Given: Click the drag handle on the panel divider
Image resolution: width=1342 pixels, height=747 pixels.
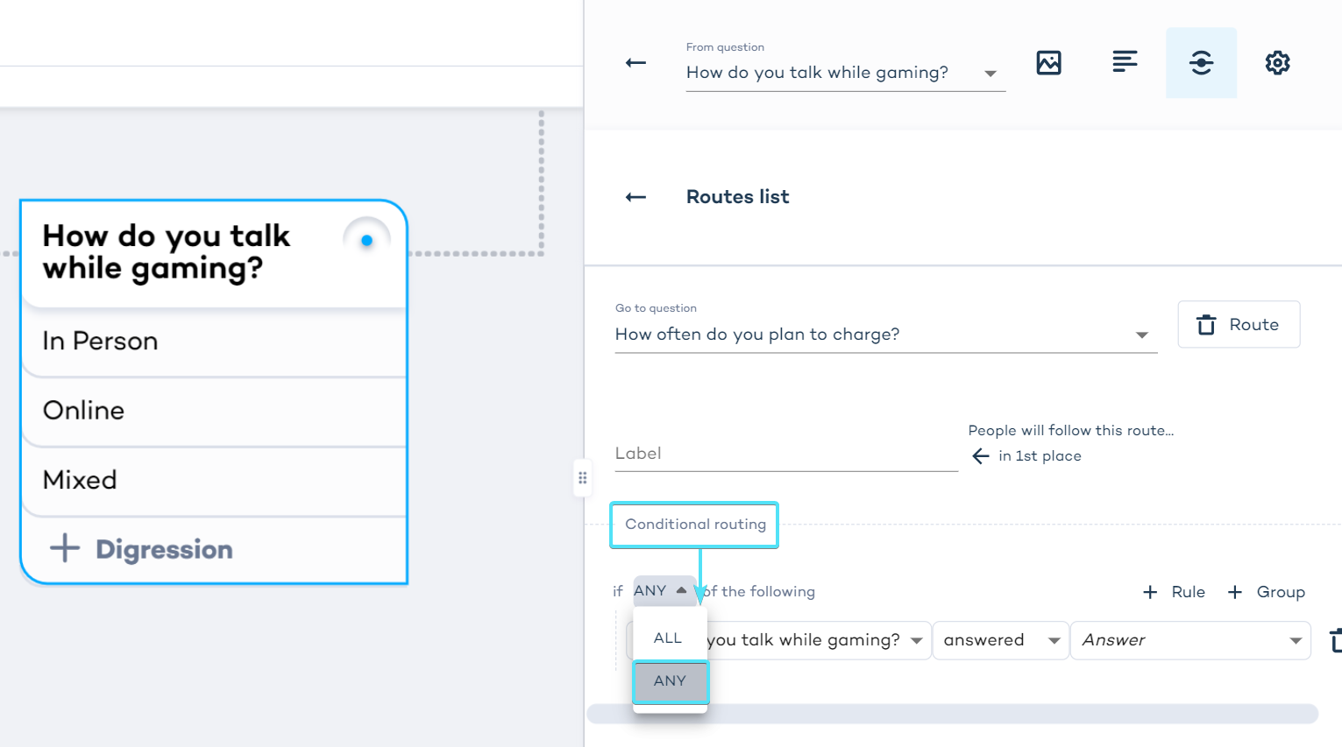Looking at the screenshot, I should click(x=582, y=478).
